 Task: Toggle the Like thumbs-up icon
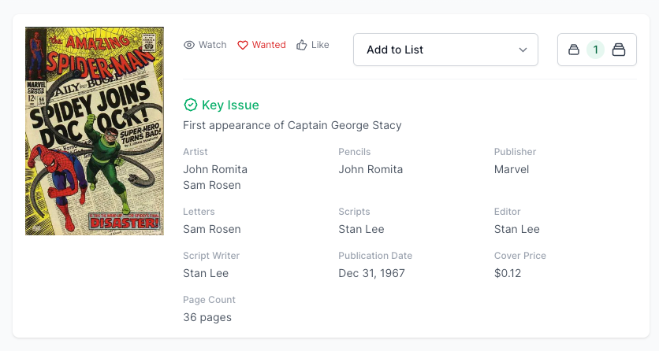point(302,45)
